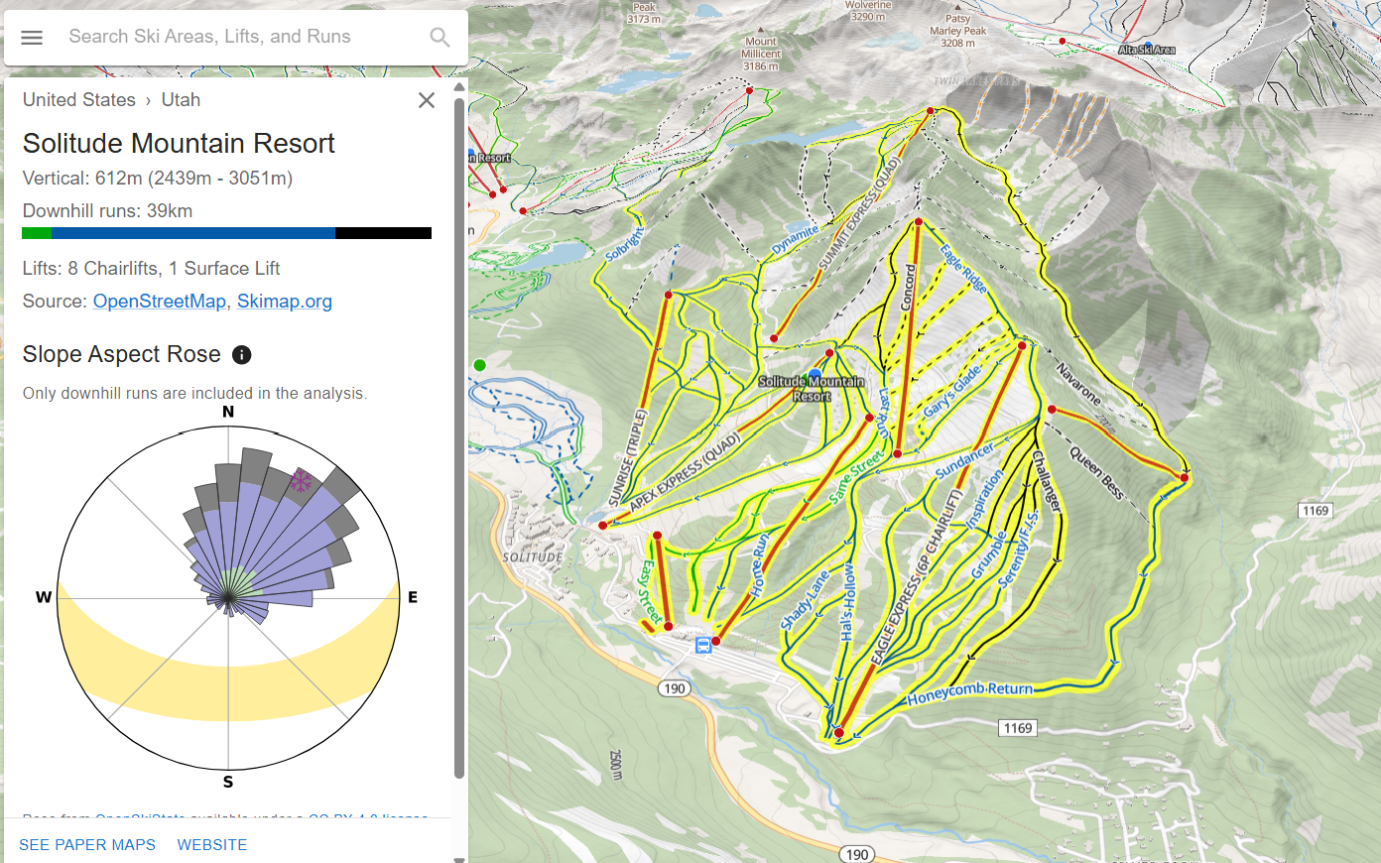
Task: Click the green segment of the run difficulty bar
Action: 37,233
